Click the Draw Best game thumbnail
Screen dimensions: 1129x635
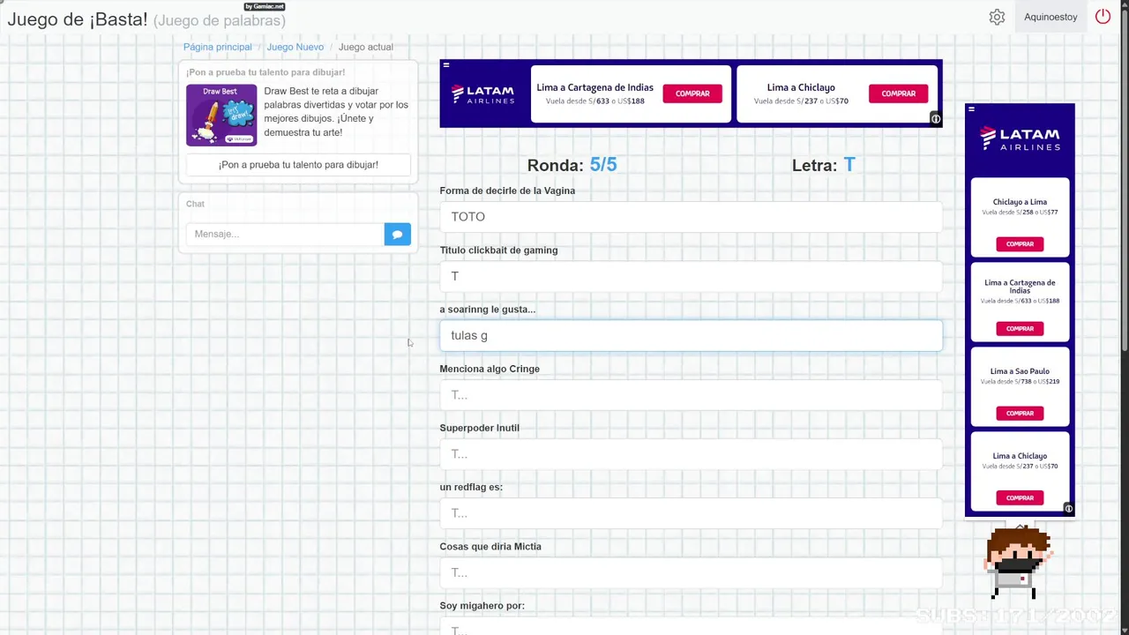[221, 115]
